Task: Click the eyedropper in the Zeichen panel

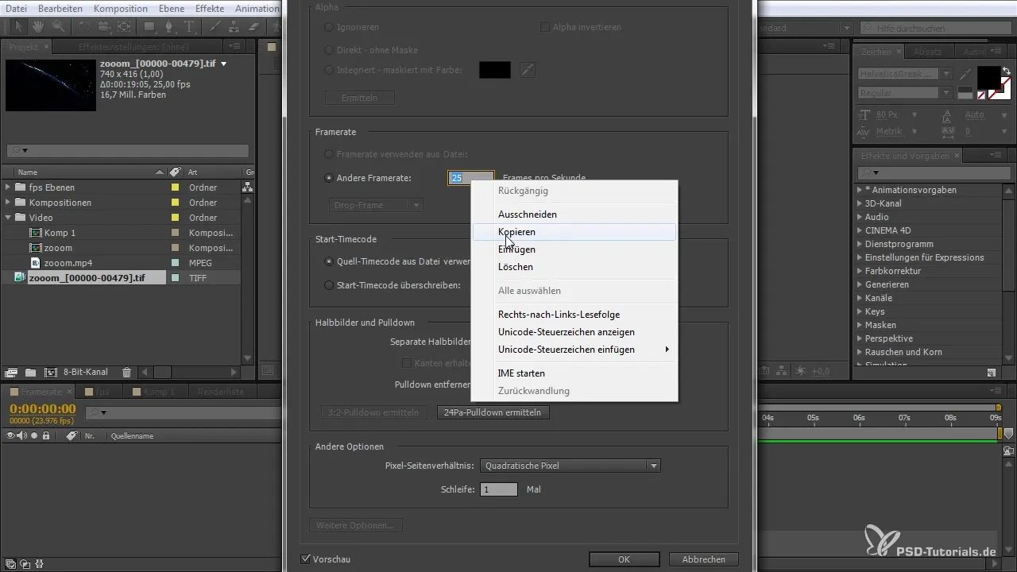Action: click(965, 74)
